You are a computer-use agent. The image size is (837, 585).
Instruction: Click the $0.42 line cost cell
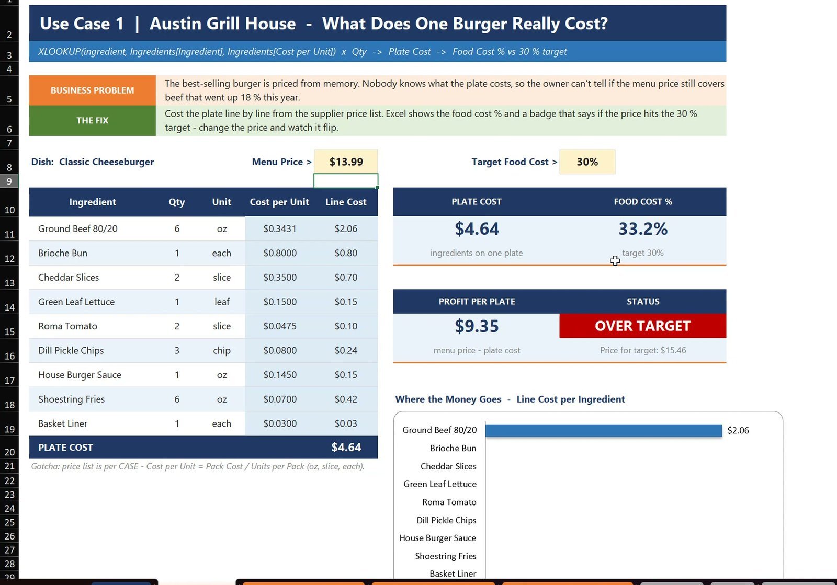click(x=346, y=399)
